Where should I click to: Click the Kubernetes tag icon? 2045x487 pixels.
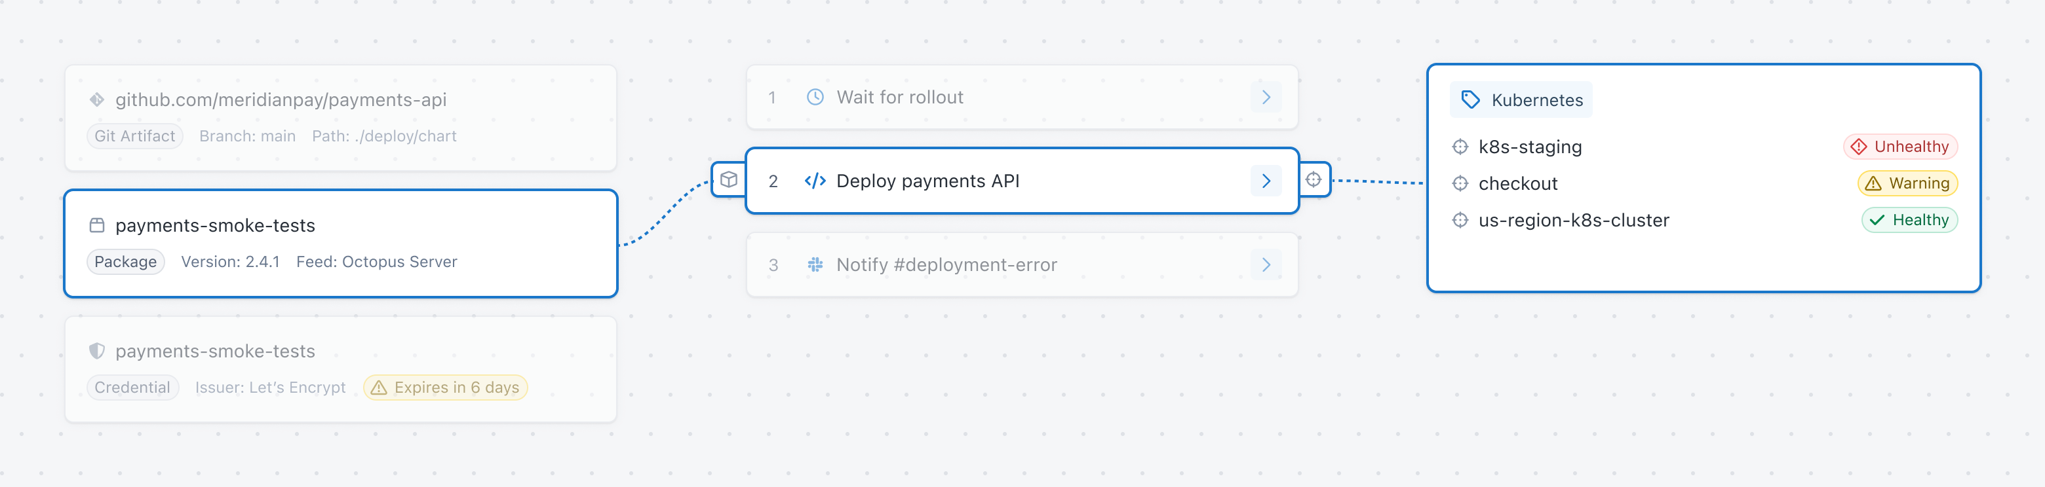point(1470,100)
